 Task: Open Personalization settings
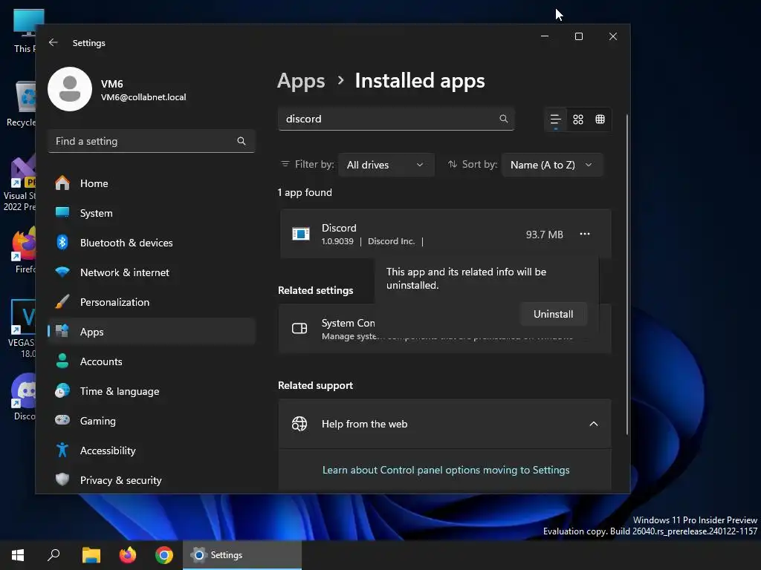[x=152, y=302]
